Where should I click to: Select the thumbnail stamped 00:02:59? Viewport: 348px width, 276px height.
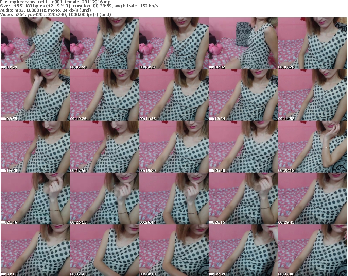pyautogui.click(x=105, y=43)
